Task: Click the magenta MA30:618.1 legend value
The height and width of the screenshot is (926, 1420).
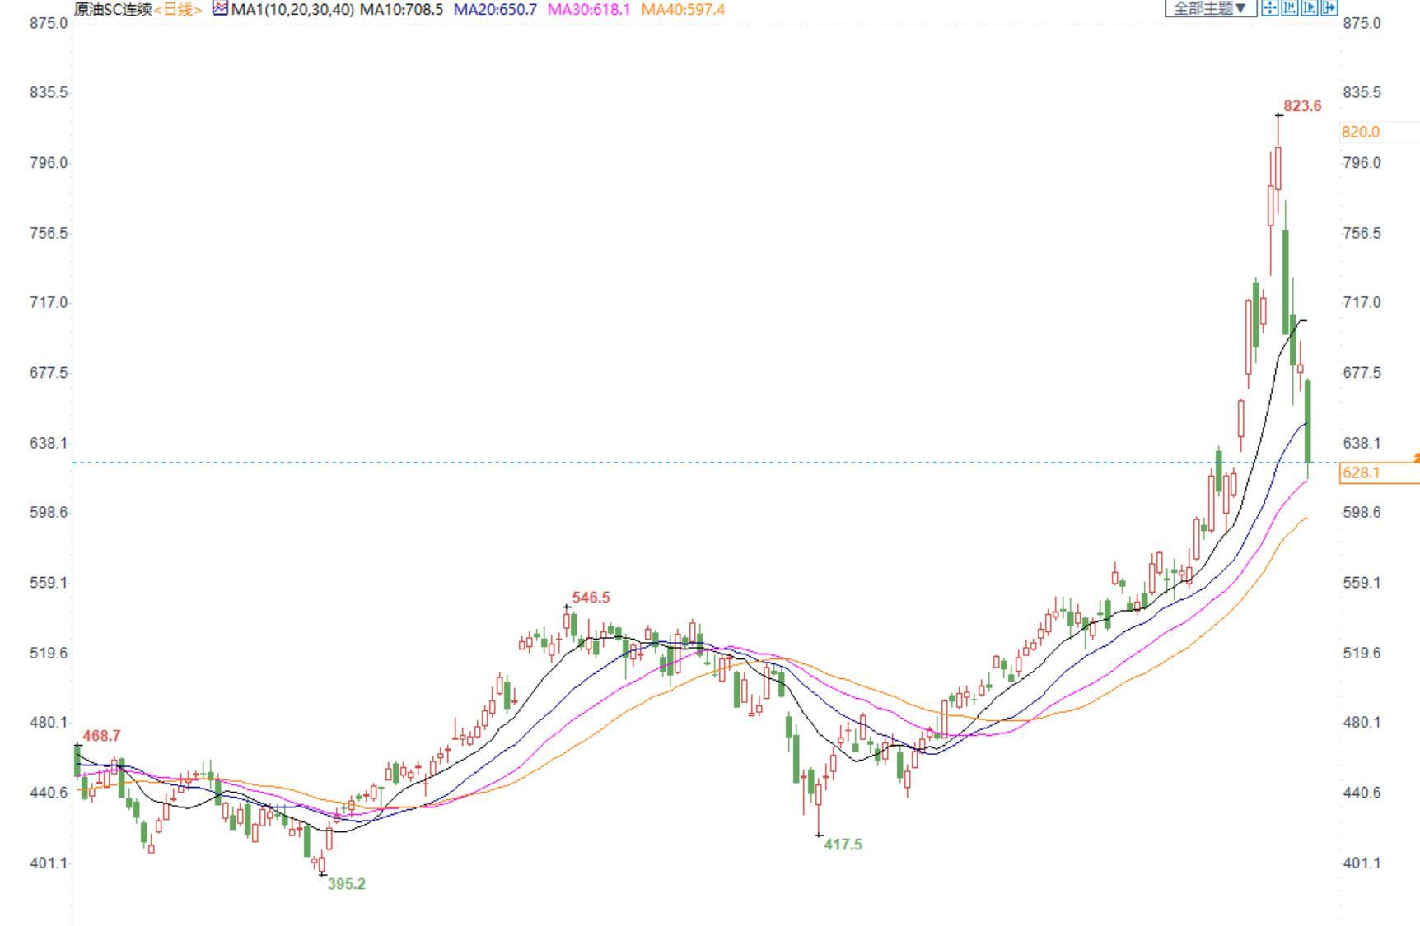Action: tap(588, 10)
